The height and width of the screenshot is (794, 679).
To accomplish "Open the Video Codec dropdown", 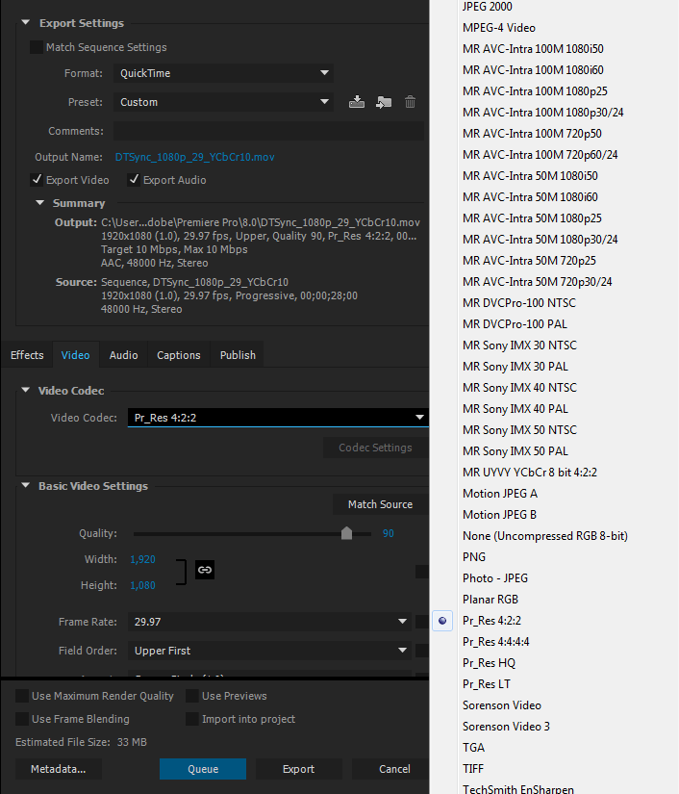I will click(278, 418).
